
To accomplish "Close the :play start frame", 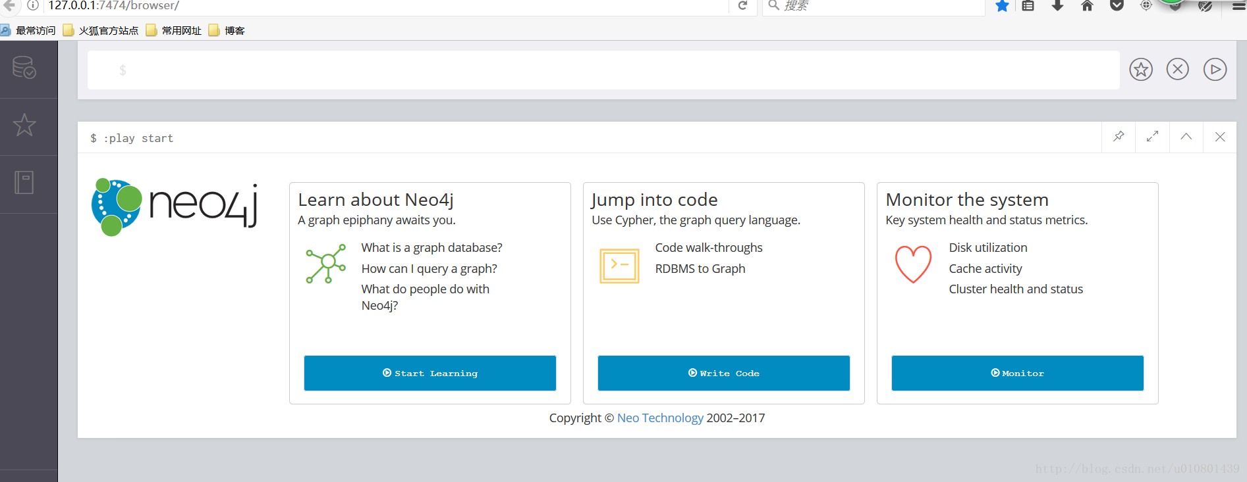I will [x=1220, y=137].
